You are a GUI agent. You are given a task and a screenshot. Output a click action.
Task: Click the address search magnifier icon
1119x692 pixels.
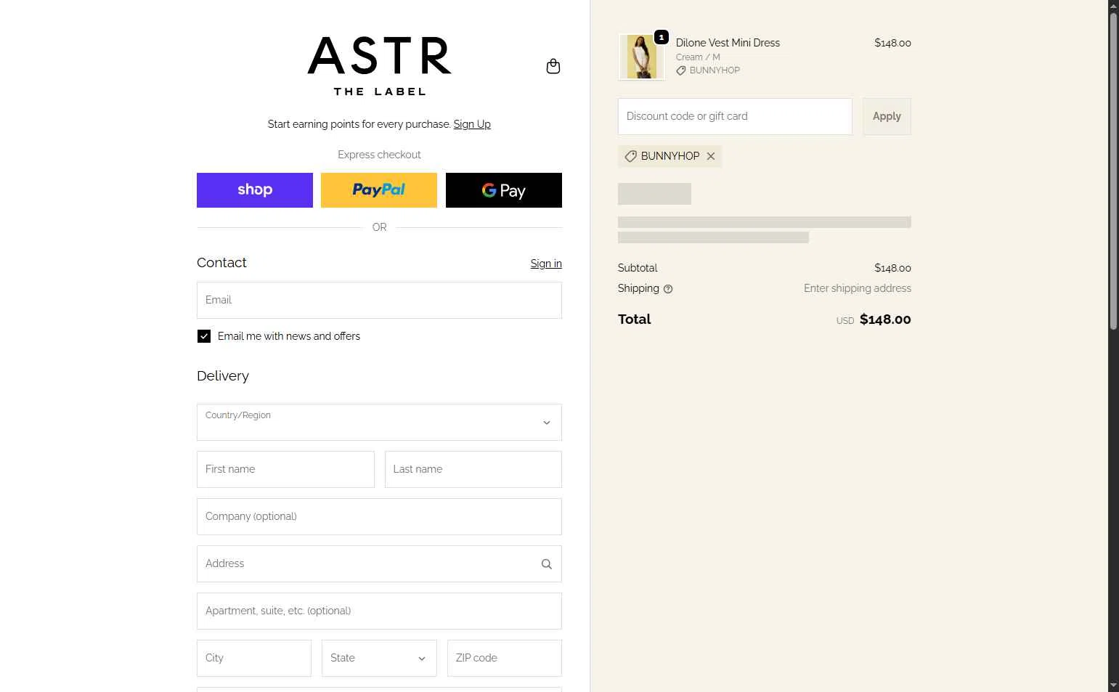coord(547,564)
